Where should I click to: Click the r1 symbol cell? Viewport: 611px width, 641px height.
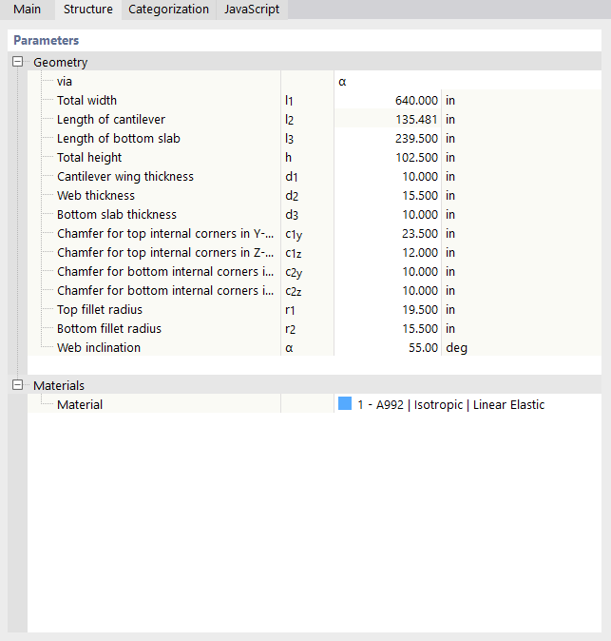pyautogui.click(x=307, y=309)
